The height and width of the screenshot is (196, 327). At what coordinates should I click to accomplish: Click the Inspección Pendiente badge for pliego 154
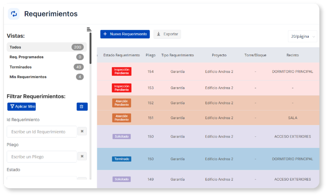coord(122,71)
